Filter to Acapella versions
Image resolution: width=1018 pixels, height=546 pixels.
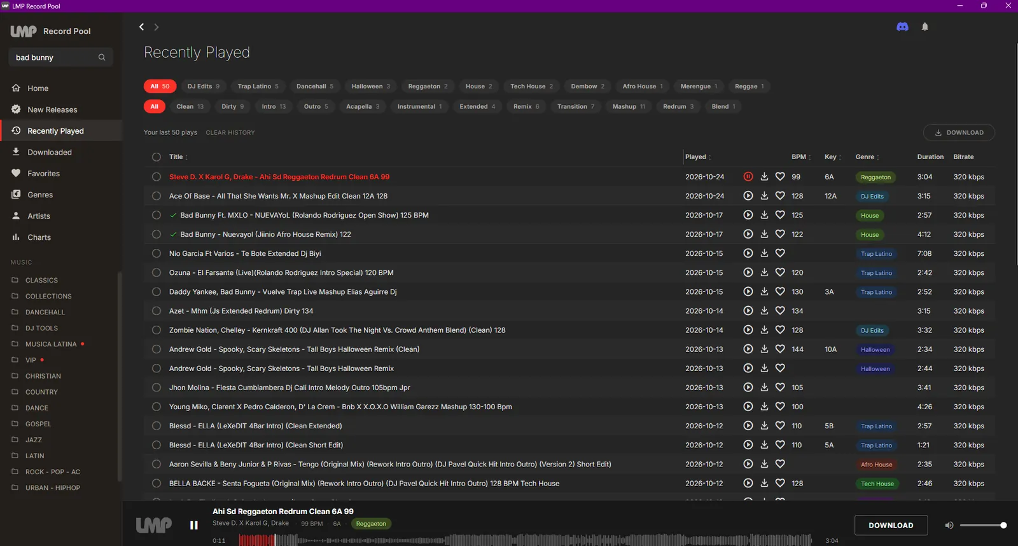(363, 106)
